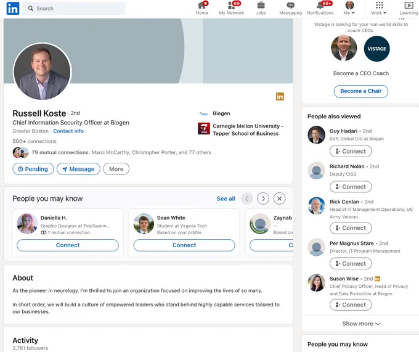The height and width of the screenshot is (352, 419).
Task: Open the Susan Wise name link
Action: [344, 279]
